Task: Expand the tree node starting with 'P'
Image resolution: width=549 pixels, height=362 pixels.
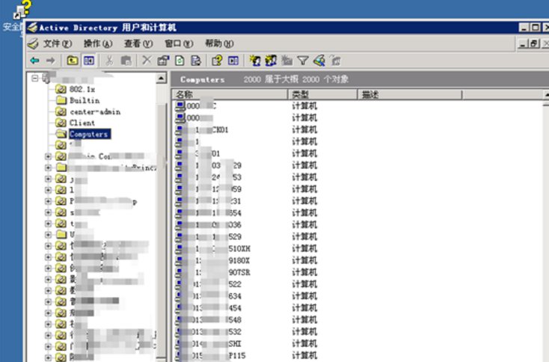Action: tap(48, 201)
